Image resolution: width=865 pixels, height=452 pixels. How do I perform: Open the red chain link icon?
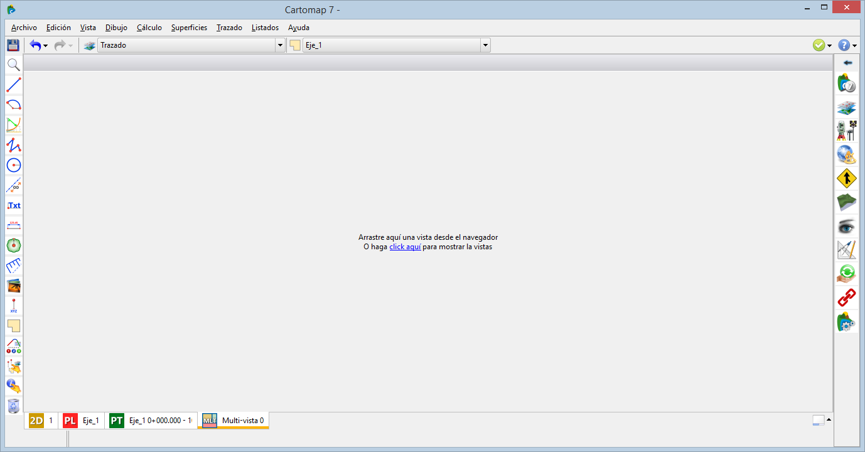[847, 298]
